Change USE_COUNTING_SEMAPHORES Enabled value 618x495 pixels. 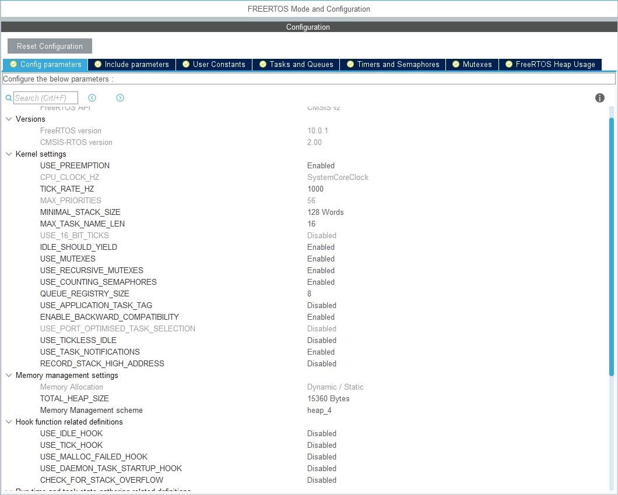(x=321, y=282)
